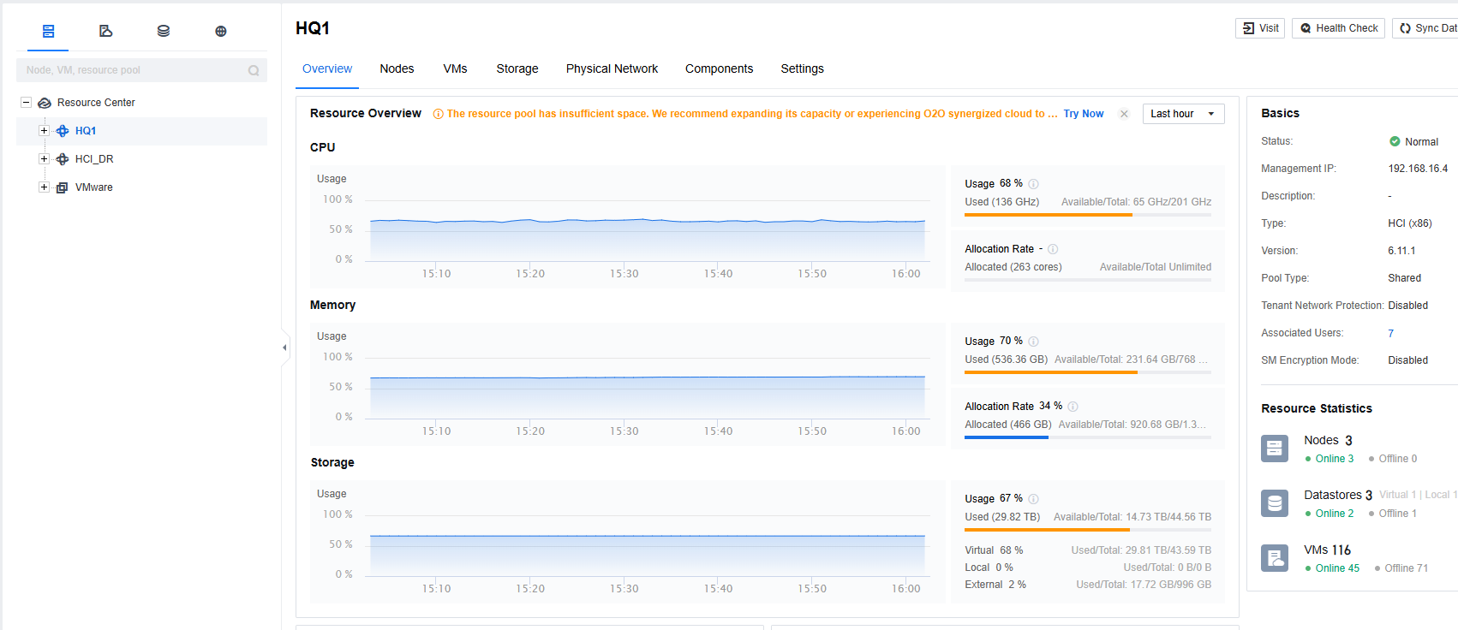The height and width of the screenshot is (630, 1458).
Task: Dismiss the insufficient space notice
Action: click(x=1124, y=114)
